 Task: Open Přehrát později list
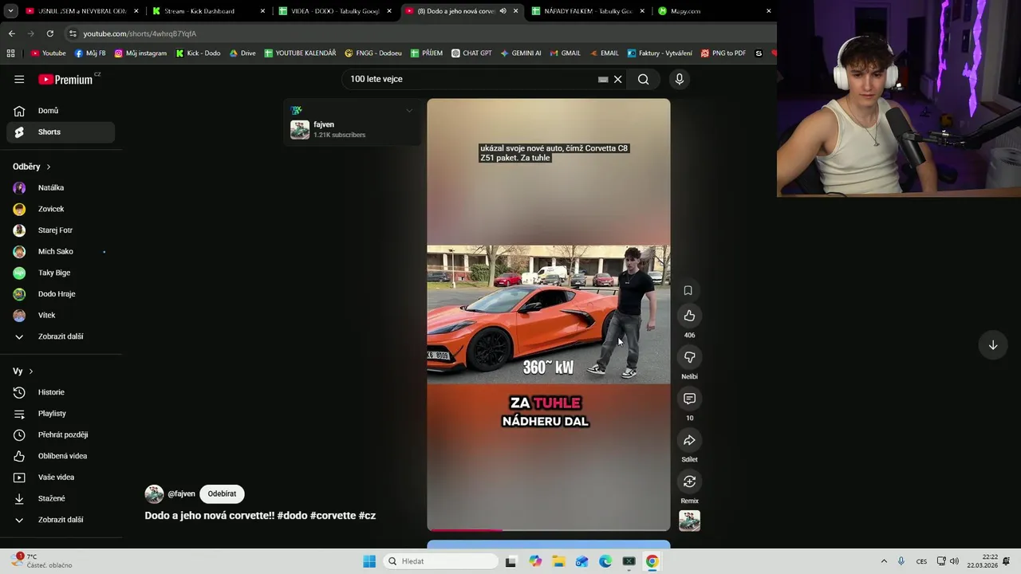(61, 434)
